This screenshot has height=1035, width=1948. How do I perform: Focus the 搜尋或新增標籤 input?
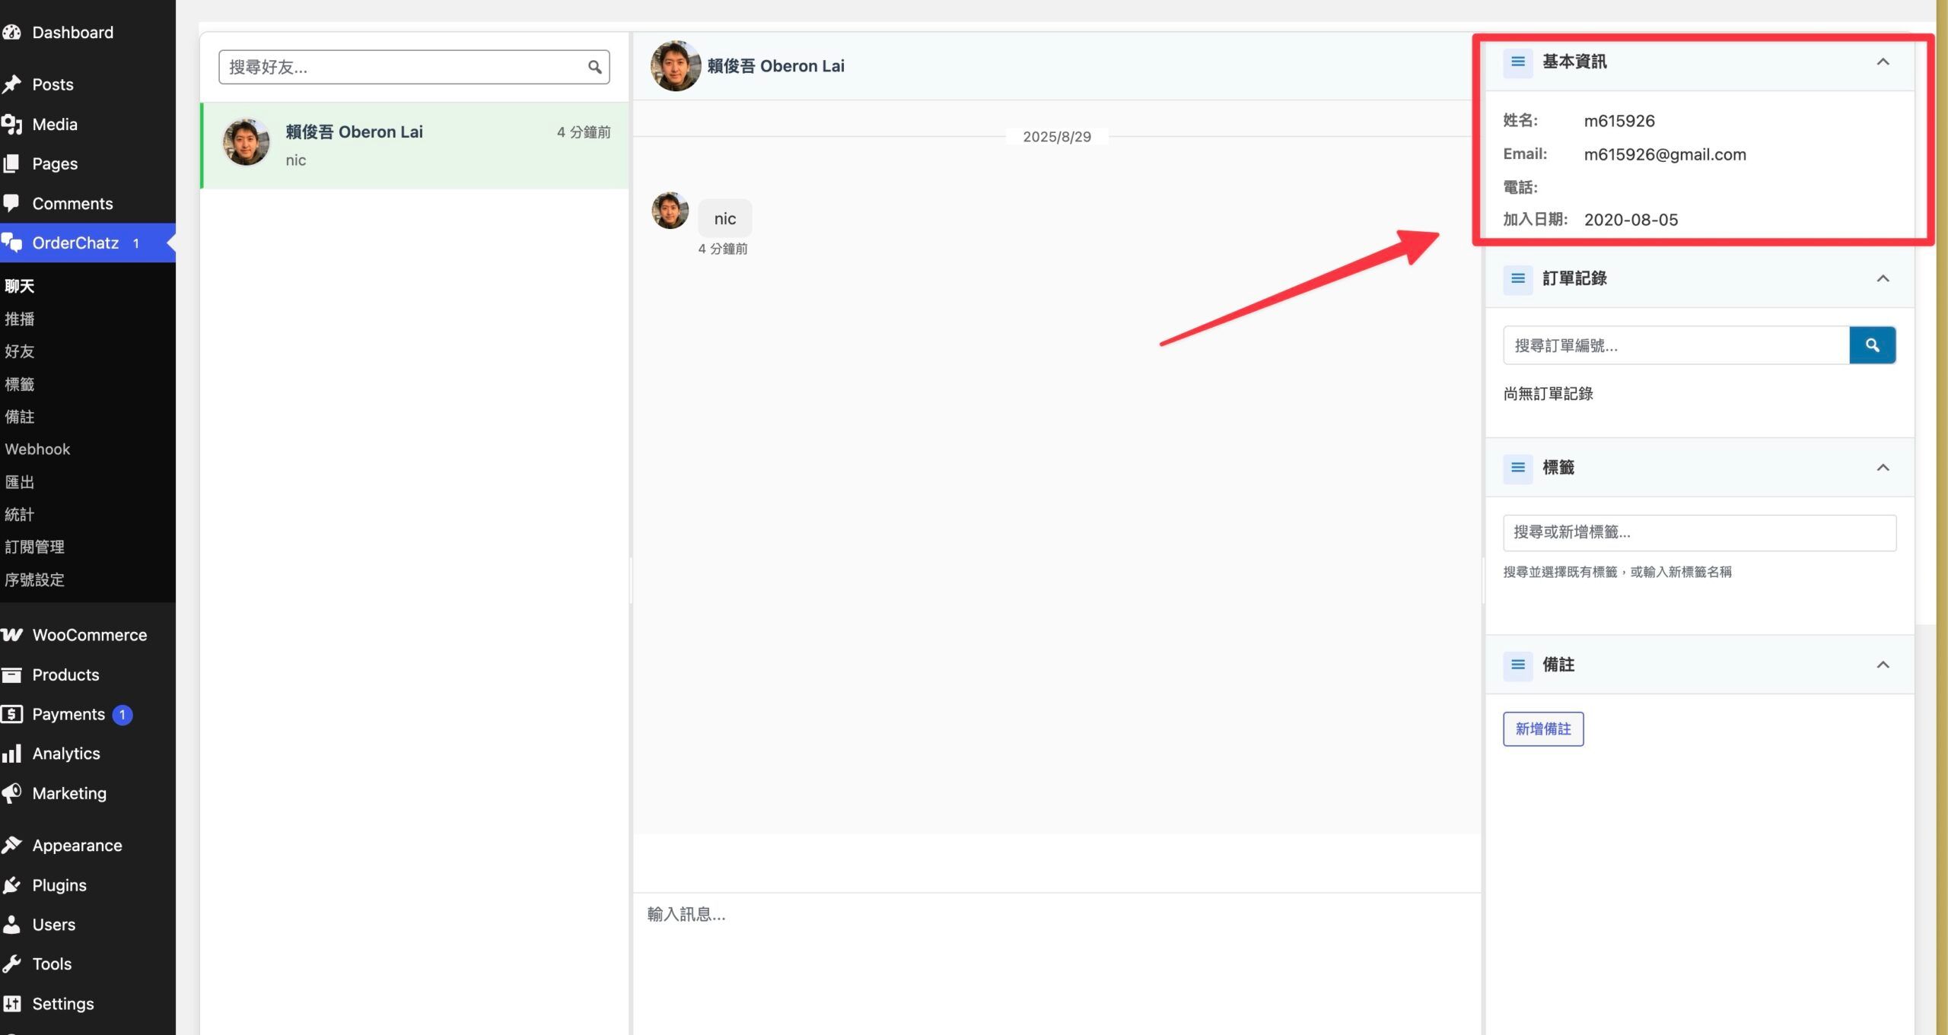point(1699,532)
